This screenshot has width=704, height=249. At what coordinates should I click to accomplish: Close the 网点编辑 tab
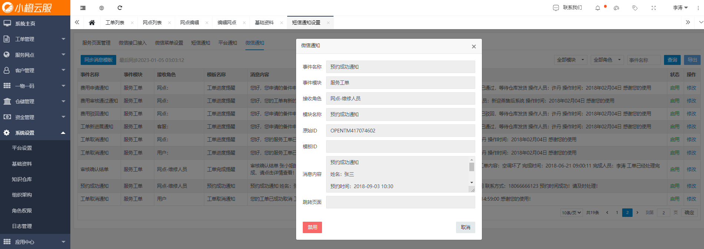(207, 23)
